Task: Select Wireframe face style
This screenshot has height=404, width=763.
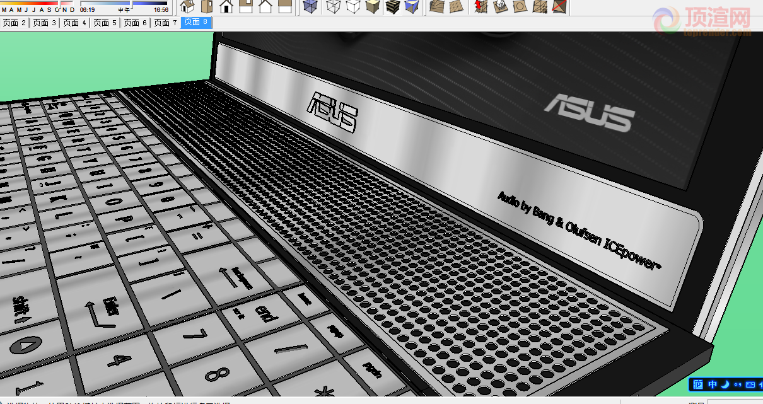Action: coord(333,7)
